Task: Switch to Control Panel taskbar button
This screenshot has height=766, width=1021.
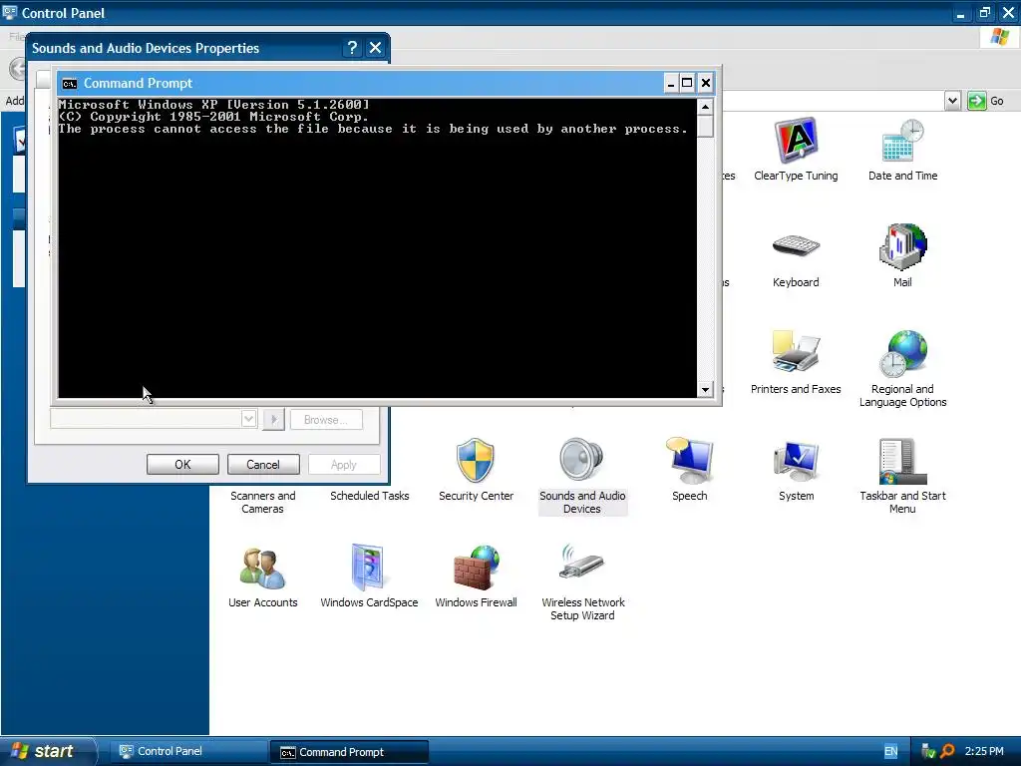Action: click(x=188, y=751)
